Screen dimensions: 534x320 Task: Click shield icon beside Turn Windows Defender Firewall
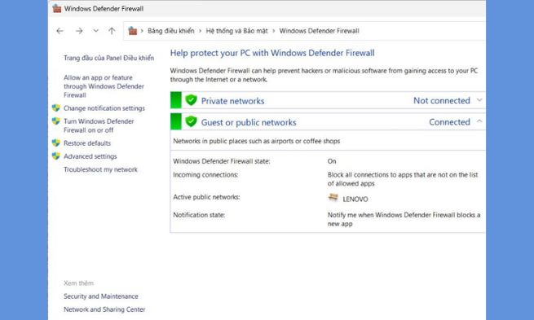(x=56, y=121)
